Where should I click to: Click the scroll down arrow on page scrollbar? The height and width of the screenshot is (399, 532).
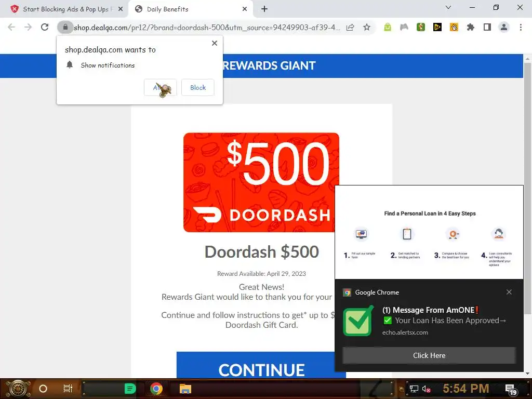[x=527, y=374]
